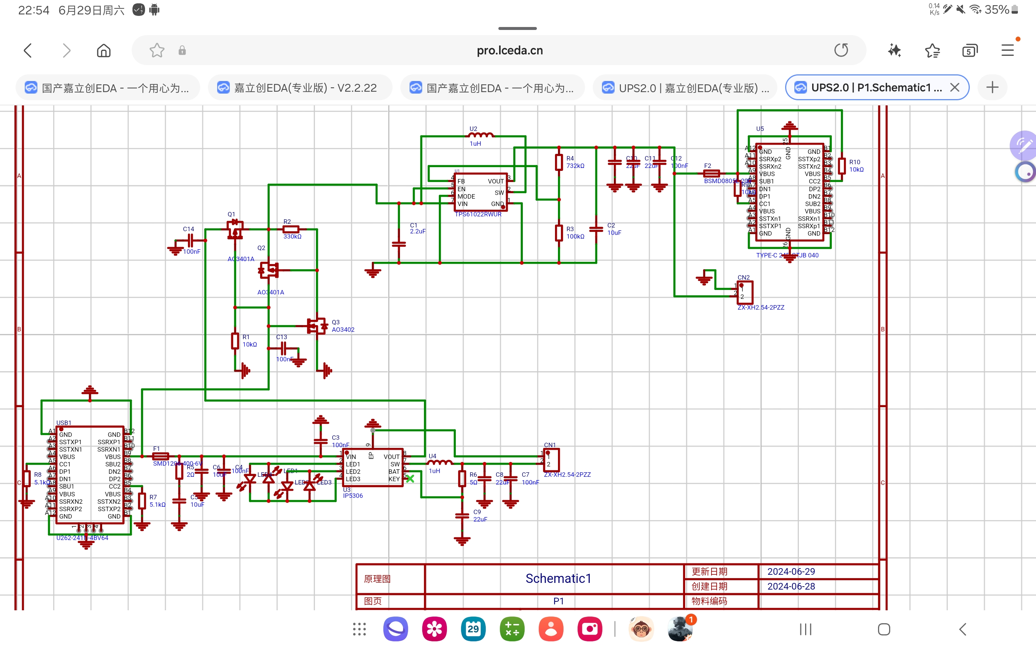1036x648 pixels.
Task: Open tab switcher showing 5 tabs
Action: (969, 51)
